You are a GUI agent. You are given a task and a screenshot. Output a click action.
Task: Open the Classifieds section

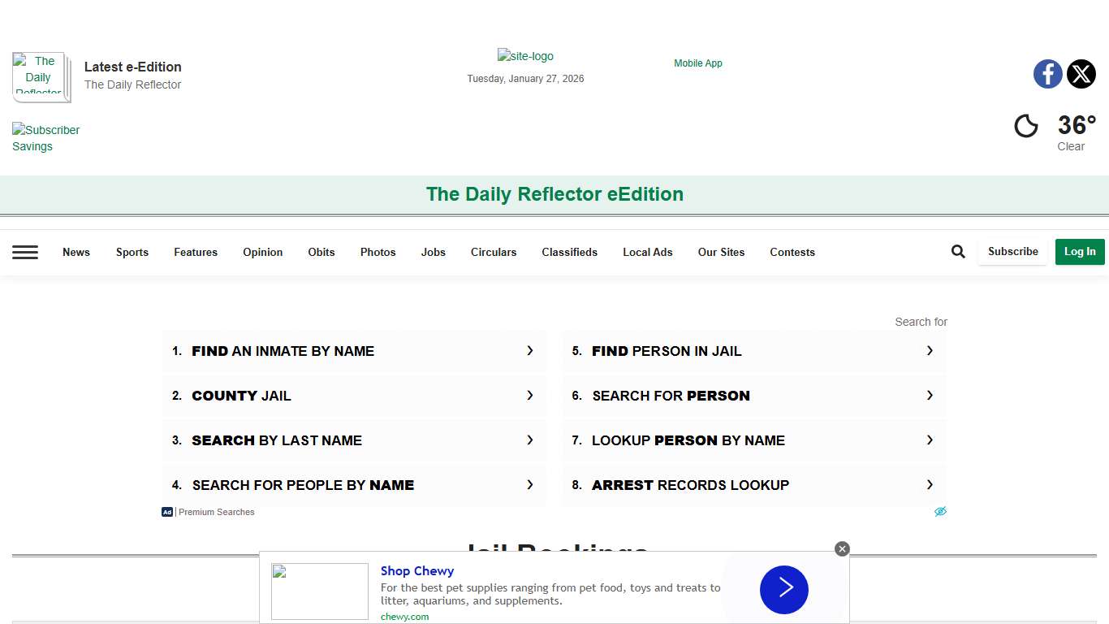pos(569,252)
